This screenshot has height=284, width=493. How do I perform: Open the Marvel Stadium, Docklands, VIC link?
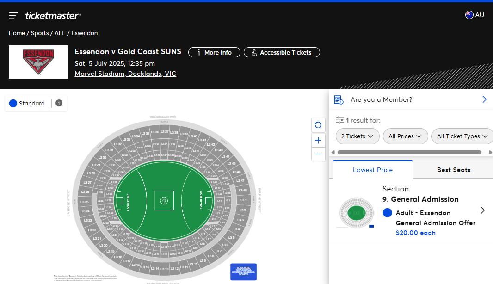(x=125, y=74)
